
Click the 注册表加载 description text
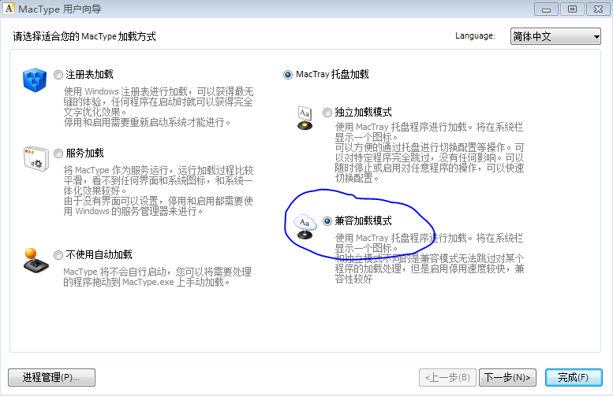[x=159, y=107]
